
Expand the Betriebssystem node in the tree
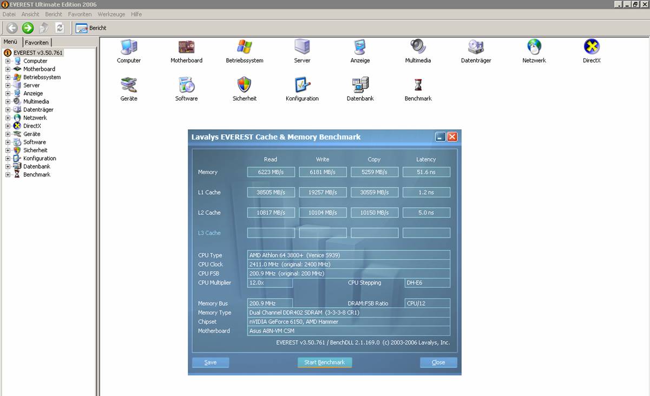click(x=8, y=77)
